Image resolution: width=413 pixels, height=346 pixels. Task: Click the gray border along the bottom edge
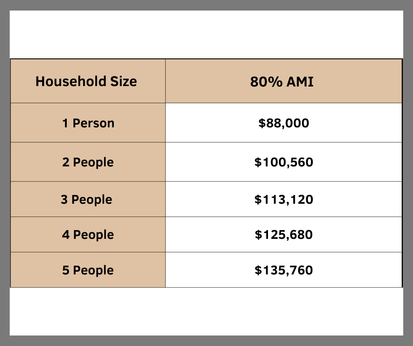(206, 341)
